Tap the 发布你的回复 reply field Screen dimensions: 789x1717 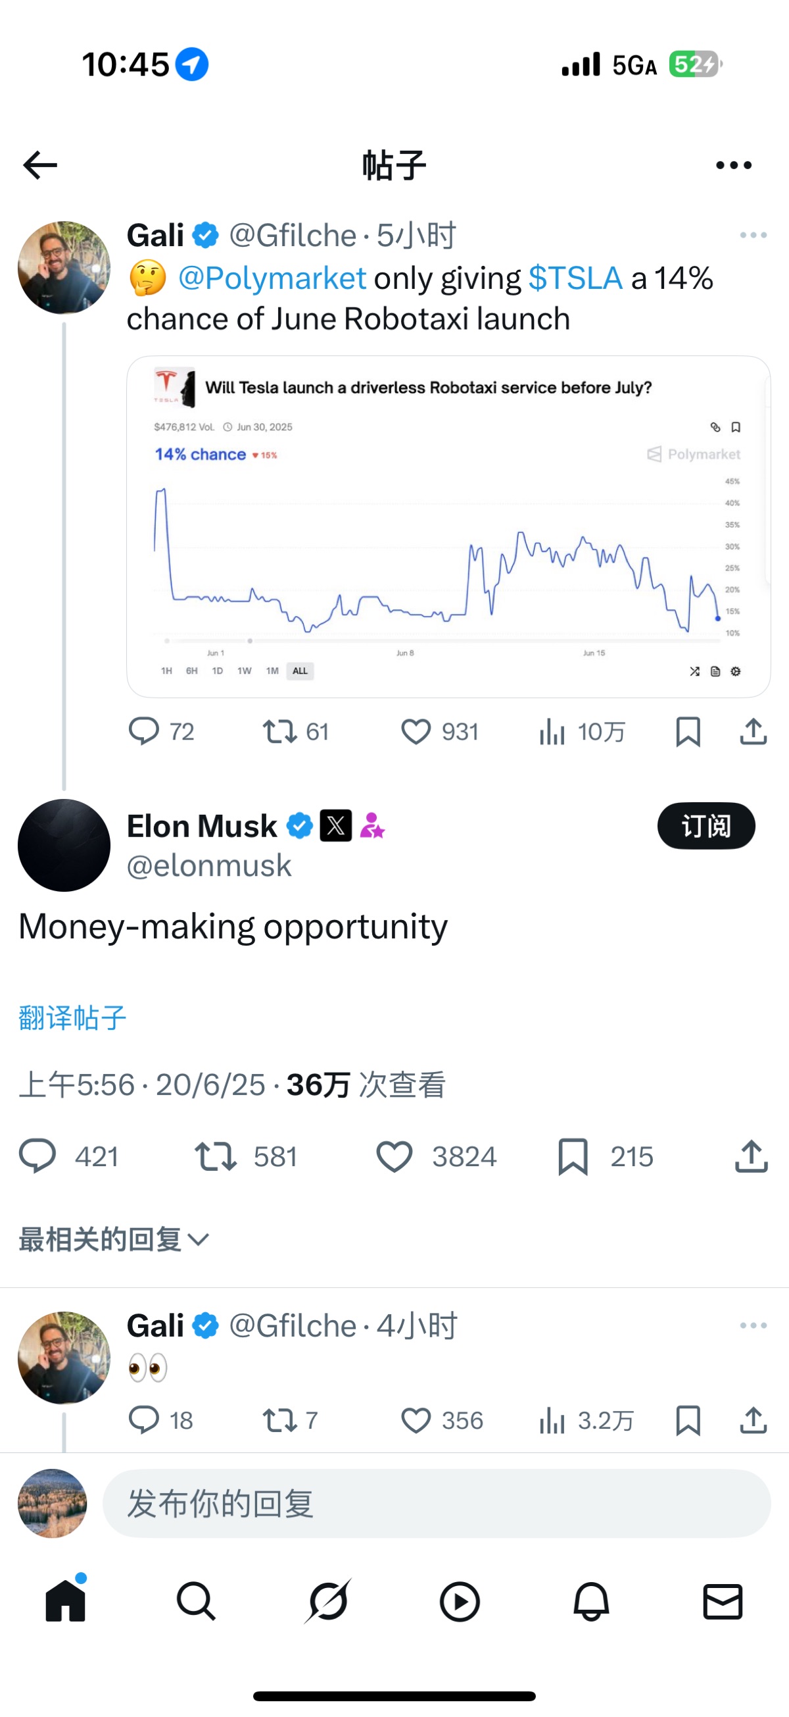[436, 1504]
